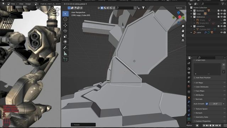
Task: Open the Output properties tab
Action: (x=189, y=73)
